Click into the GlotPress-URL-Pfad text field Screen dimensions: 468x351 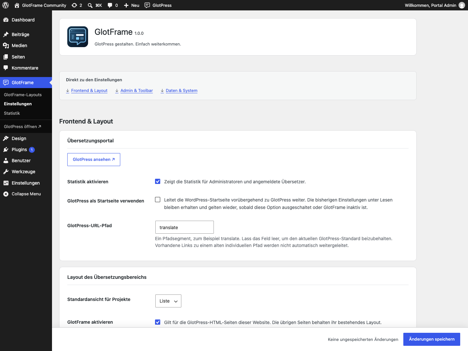[x=185, y=227]
